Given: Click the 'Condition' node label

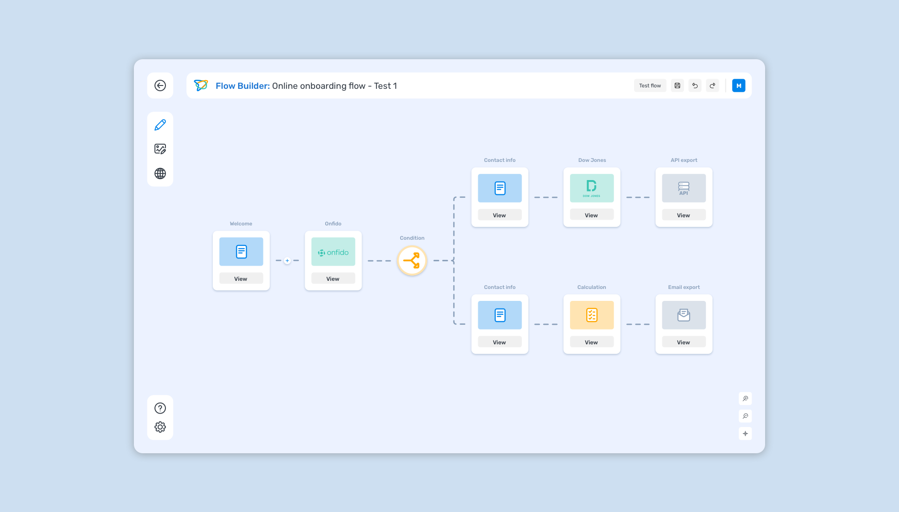Looking at the screenshot, I should (x=412, y=238).
